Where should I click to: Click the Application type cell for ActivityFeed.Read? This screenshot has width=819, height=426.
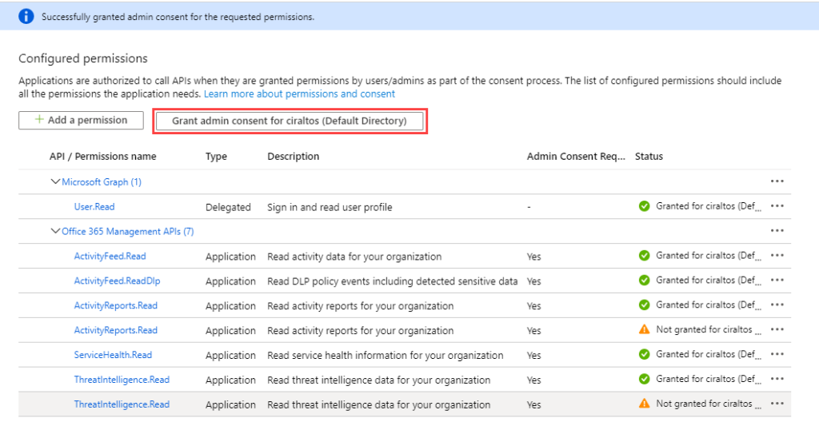click(230, 257)
